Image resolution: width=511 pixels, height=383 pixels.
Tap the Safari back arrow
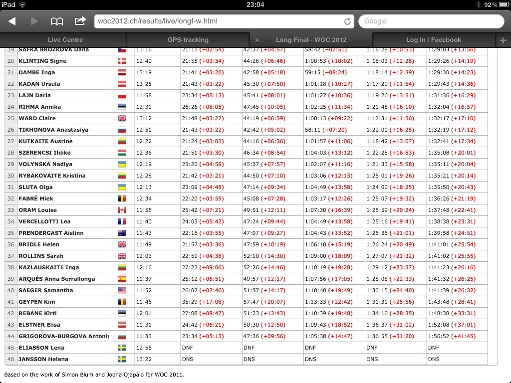point(12,21)
